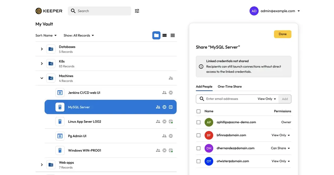Viewport: 334px width, 175px height.
Task: Click the info icon in linked credentials notice
Action: pos(201,67)
